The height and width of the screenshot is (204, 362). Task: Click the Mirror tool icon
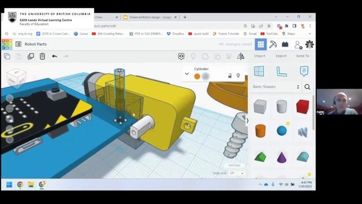240,56
